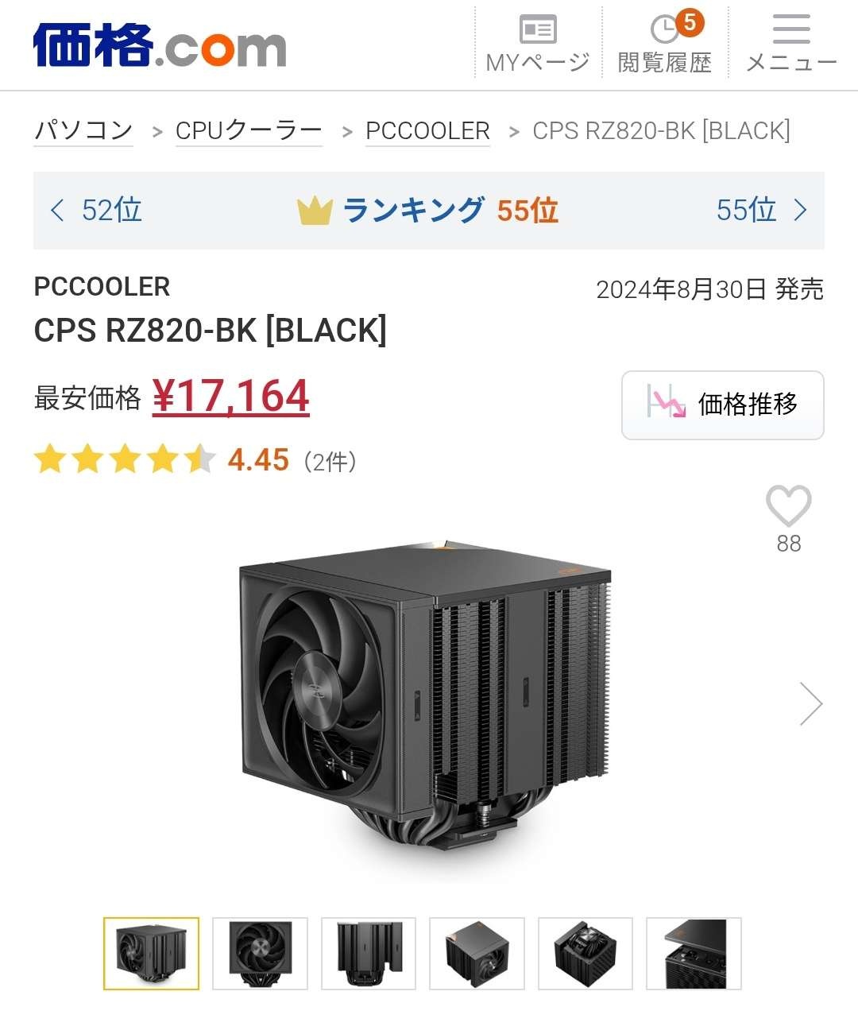This screenshot has height=1030, width=858.
Task: Open CPUクーラー breadcrumb link
Action: 249,130
